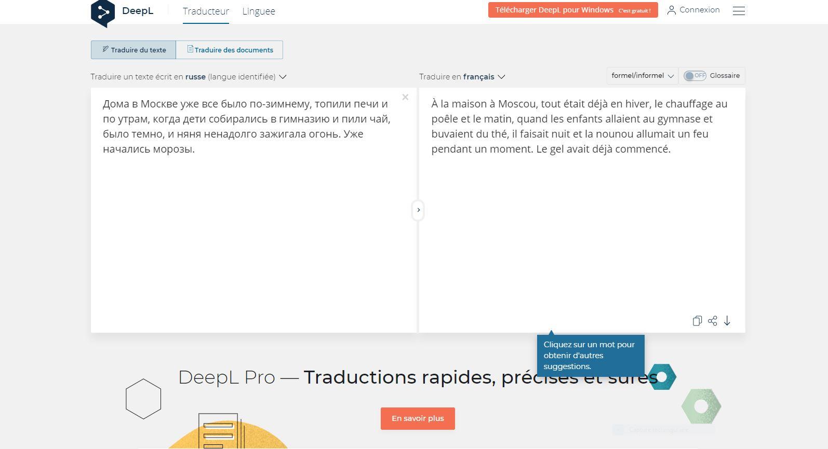Image resolution: width=828 pixels, height=449 pixels.
Task: Open the formel/informel dropdown
Action: pyautogui.click(x=642, y=76)
